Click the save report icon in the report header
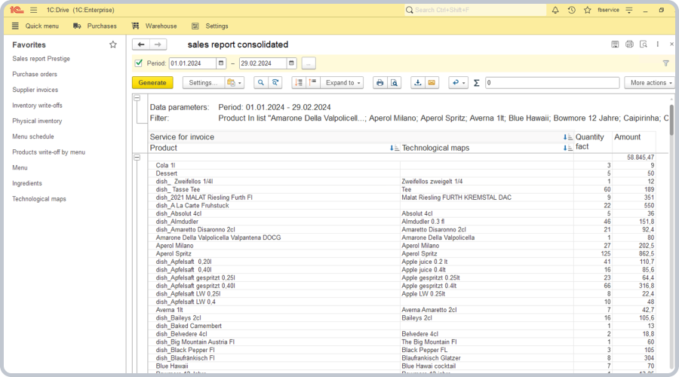Screen dimensions: 679x377 [x=615, y=44]
